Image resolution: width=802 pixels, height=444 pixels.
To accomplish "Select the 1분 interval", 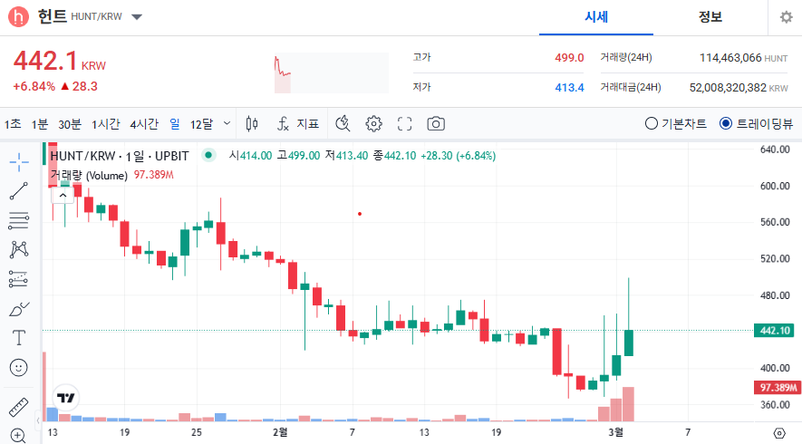I will [39, 124].
